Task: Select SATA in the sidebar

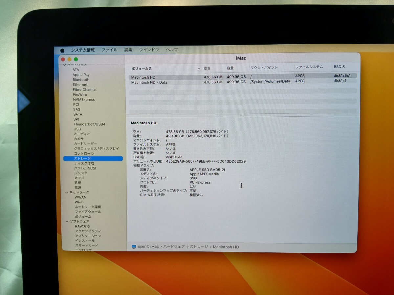Action: (78, 114)
